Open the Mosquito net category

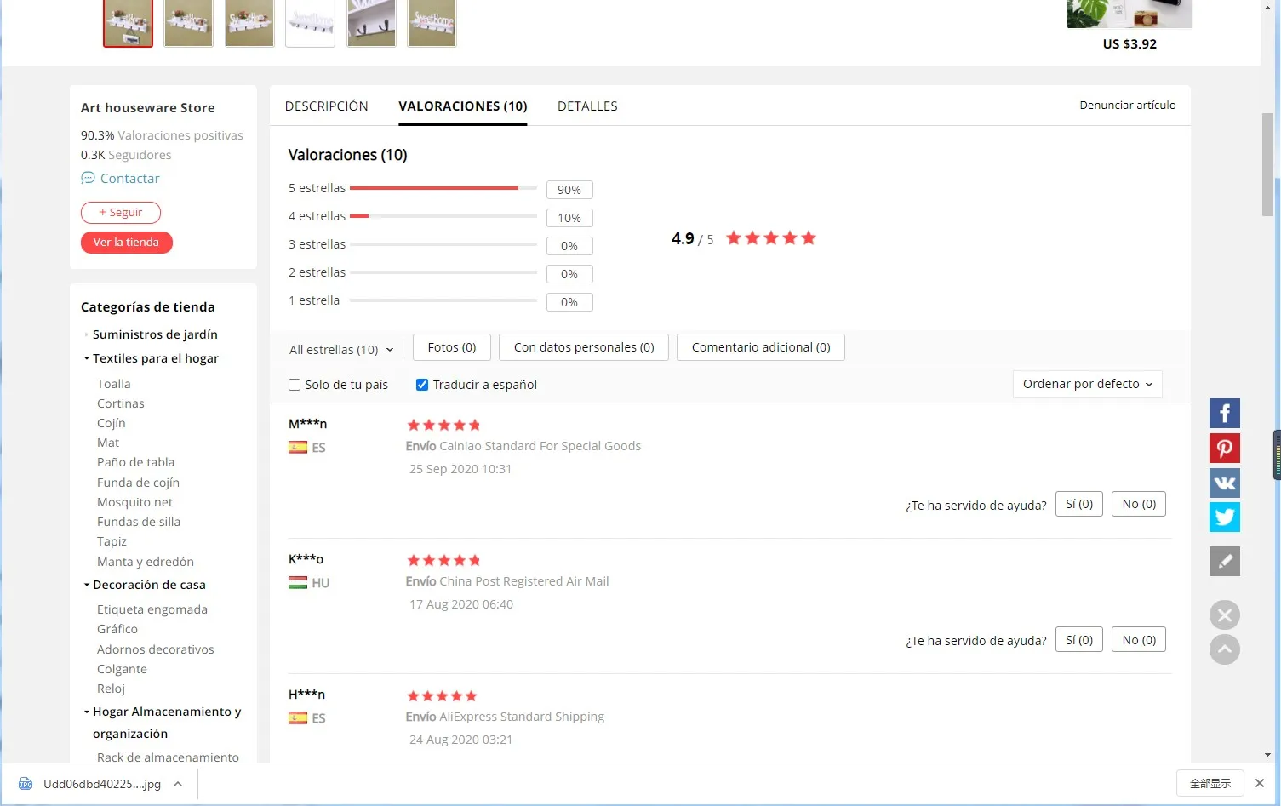point(134,502)
